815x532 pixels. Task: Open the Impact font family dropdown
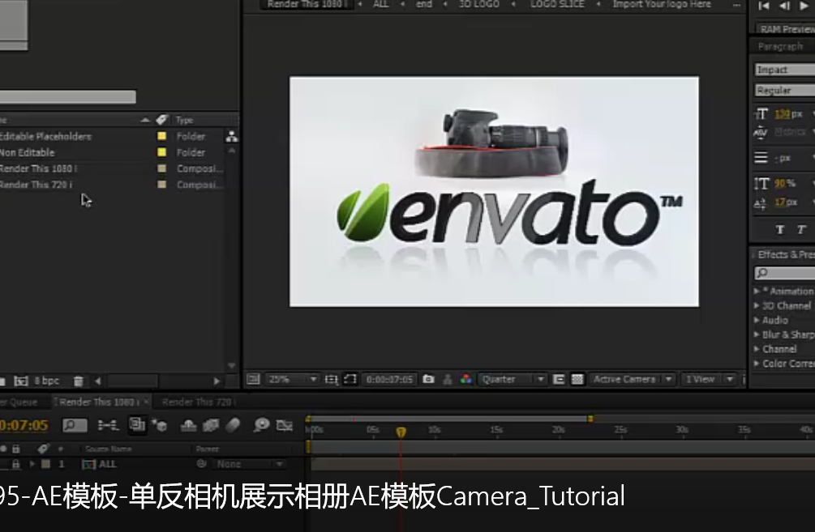click(784, 70)
